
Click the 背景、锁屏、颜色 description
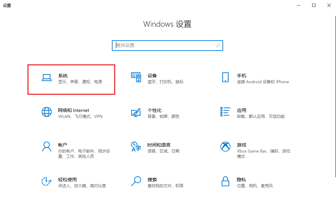[163, 116]
